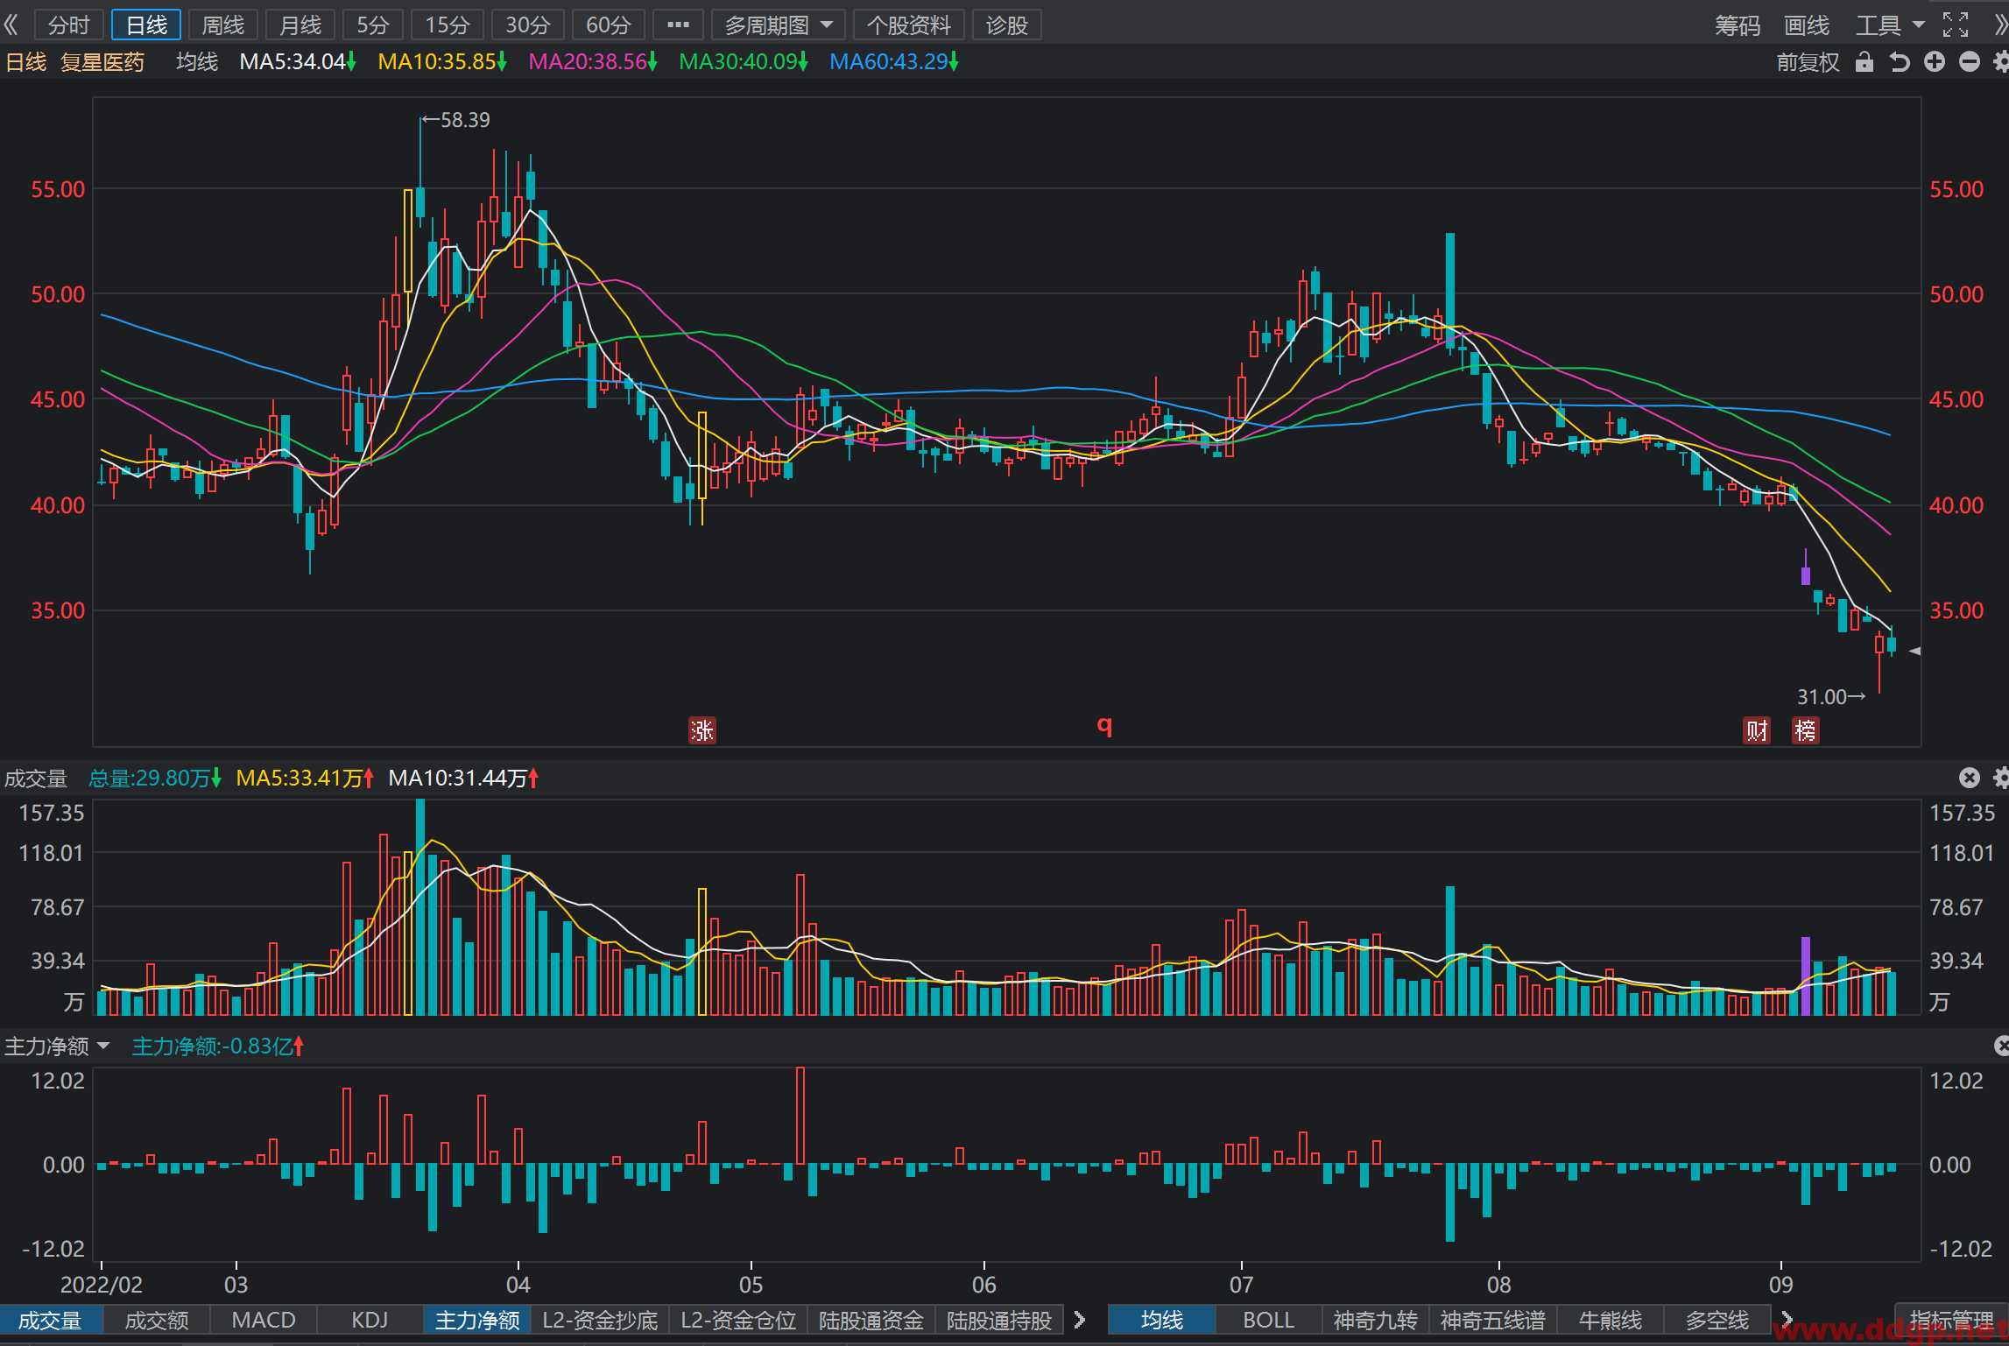Screen dimensions: 2009x1346
Task: Click 均线 label in chart header
Action: (x=197, y=62)
